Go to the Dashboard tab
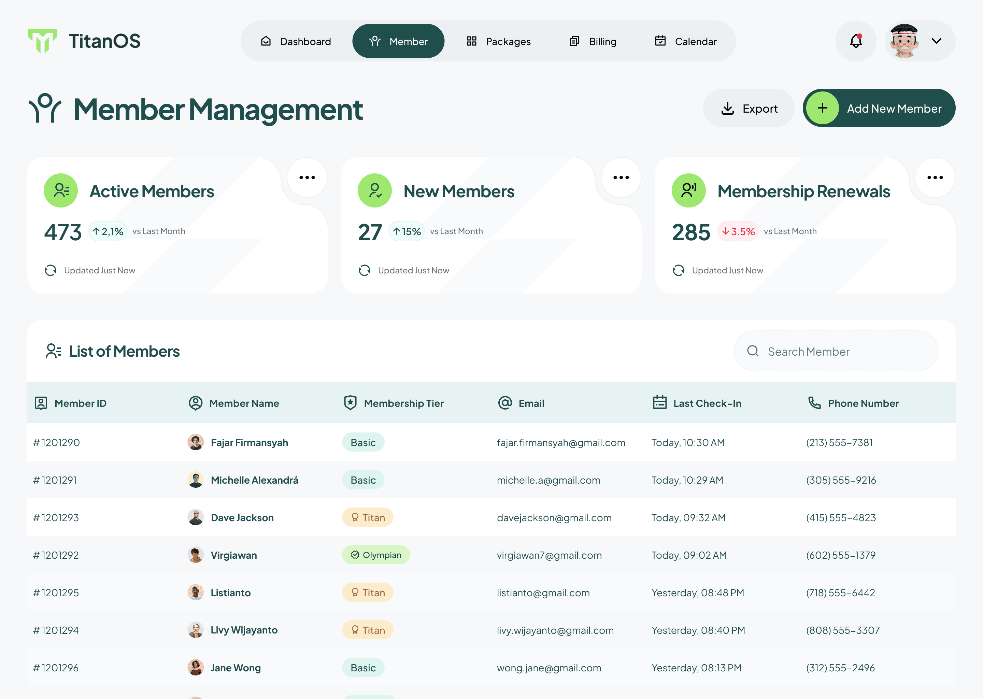This screenshot has width=983, height=699. point(296,41)
